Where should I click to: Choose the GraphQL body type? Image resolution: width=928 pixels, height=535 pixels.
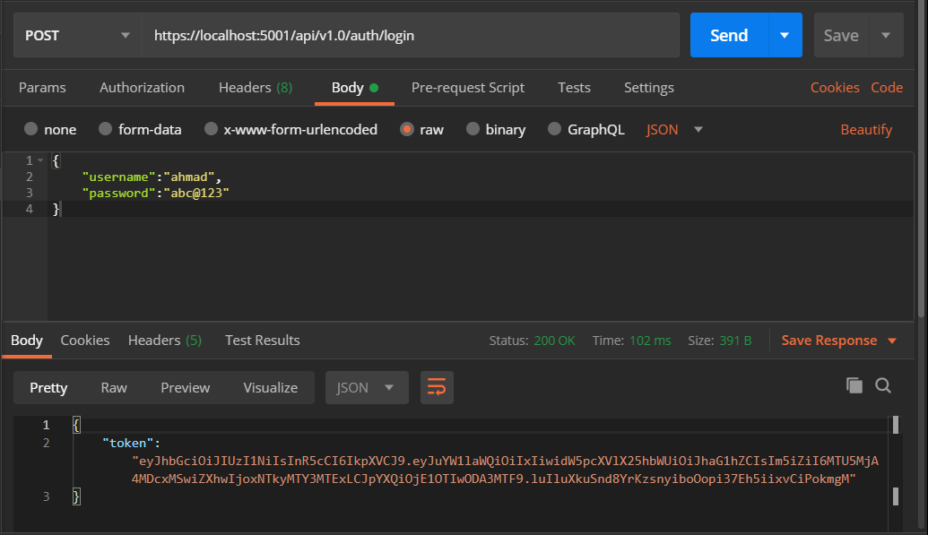point(585,130)
